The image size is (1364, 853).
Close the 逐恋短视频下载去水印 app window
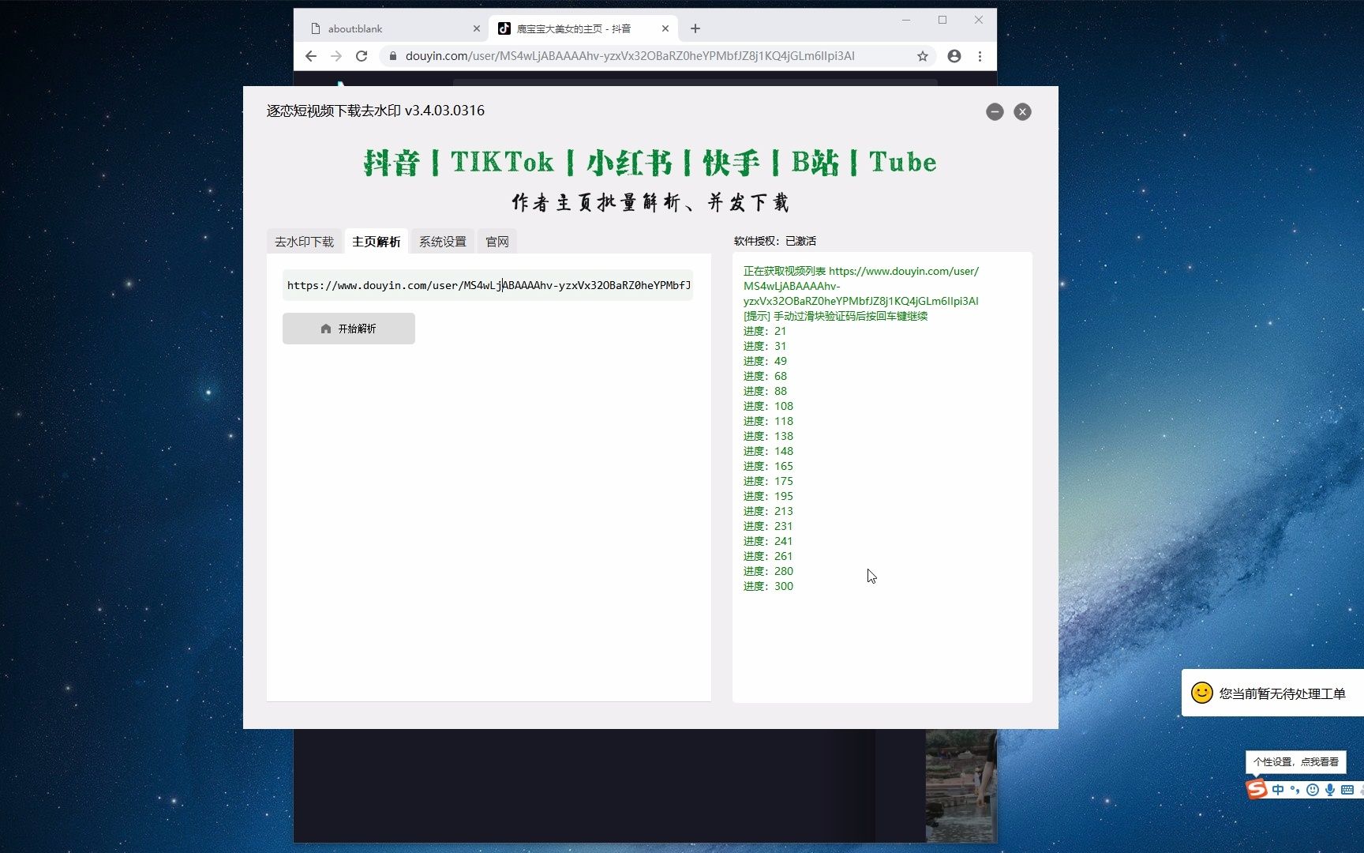point(1022,111)
